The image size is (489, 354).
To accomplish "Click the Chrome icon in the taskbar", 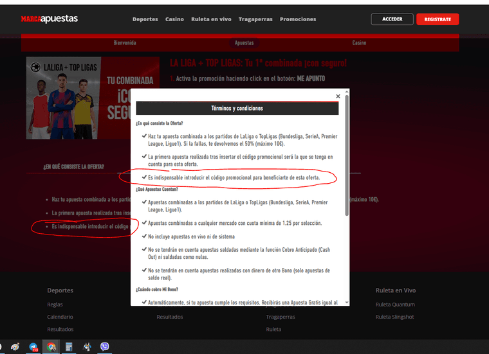I will (51, 346).
